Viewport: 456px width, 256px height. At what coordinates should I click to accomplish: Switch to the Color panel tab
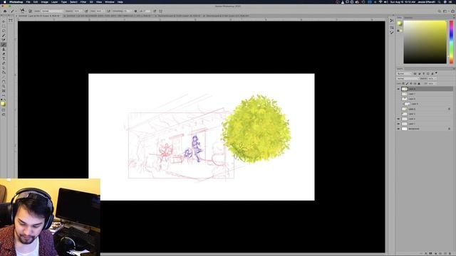399,18
